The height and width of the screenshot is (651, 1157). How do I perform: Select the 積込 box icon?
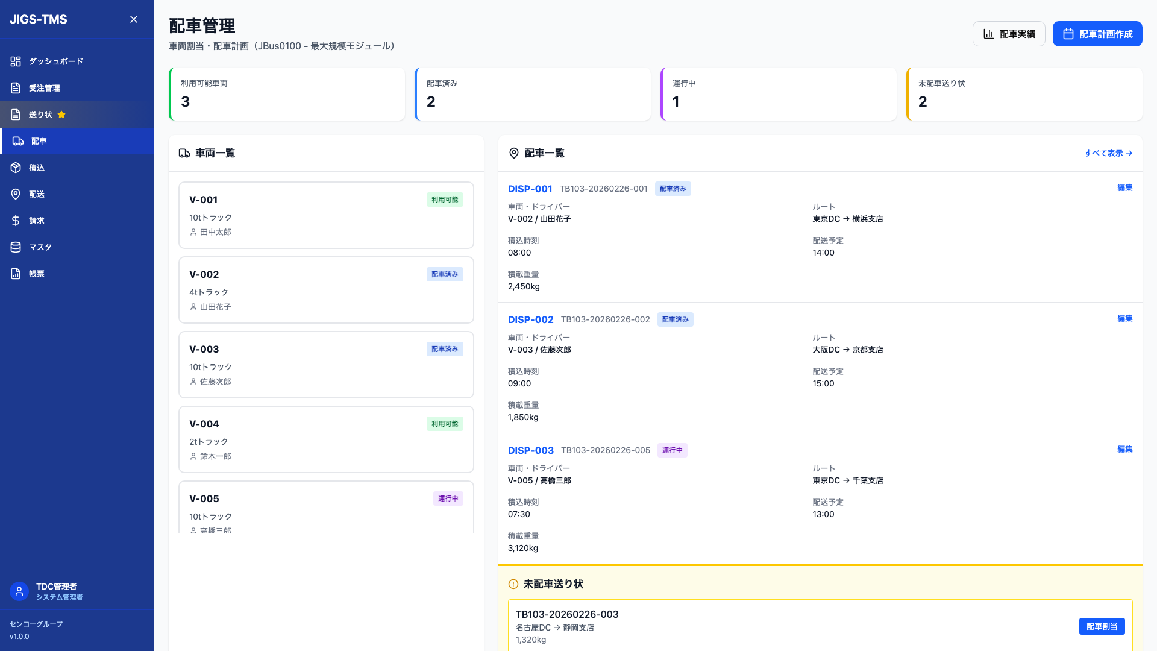tap(16, 168)
